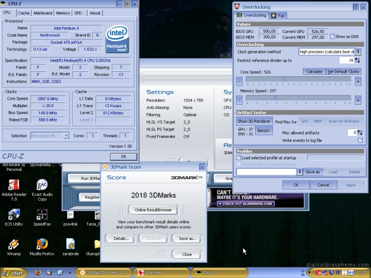Switch to the Fan tab in Overclocking

click(x=279, y=16)
